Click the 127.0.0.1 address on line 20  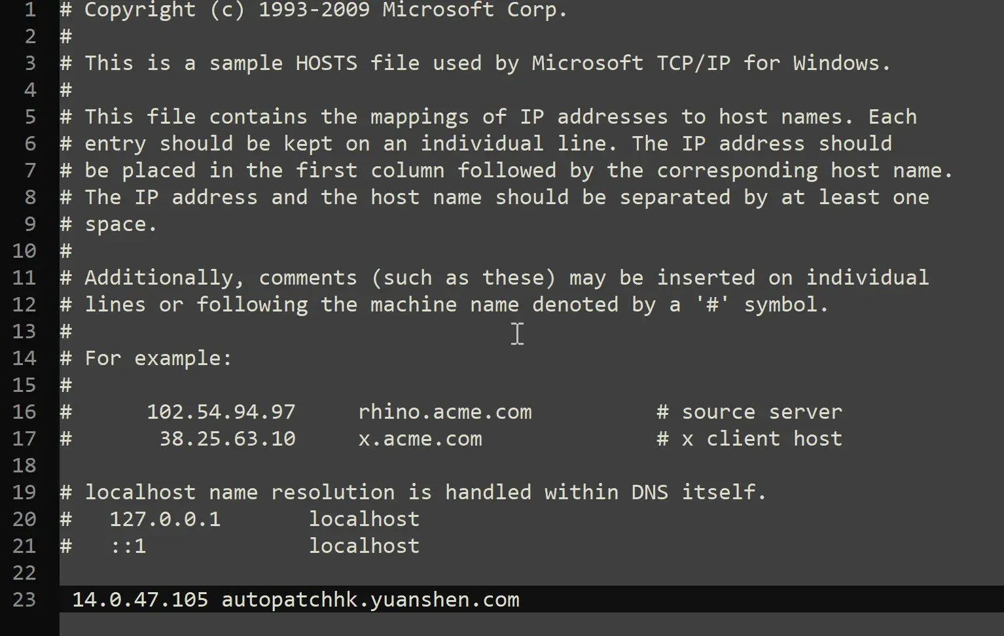point(165,520)
